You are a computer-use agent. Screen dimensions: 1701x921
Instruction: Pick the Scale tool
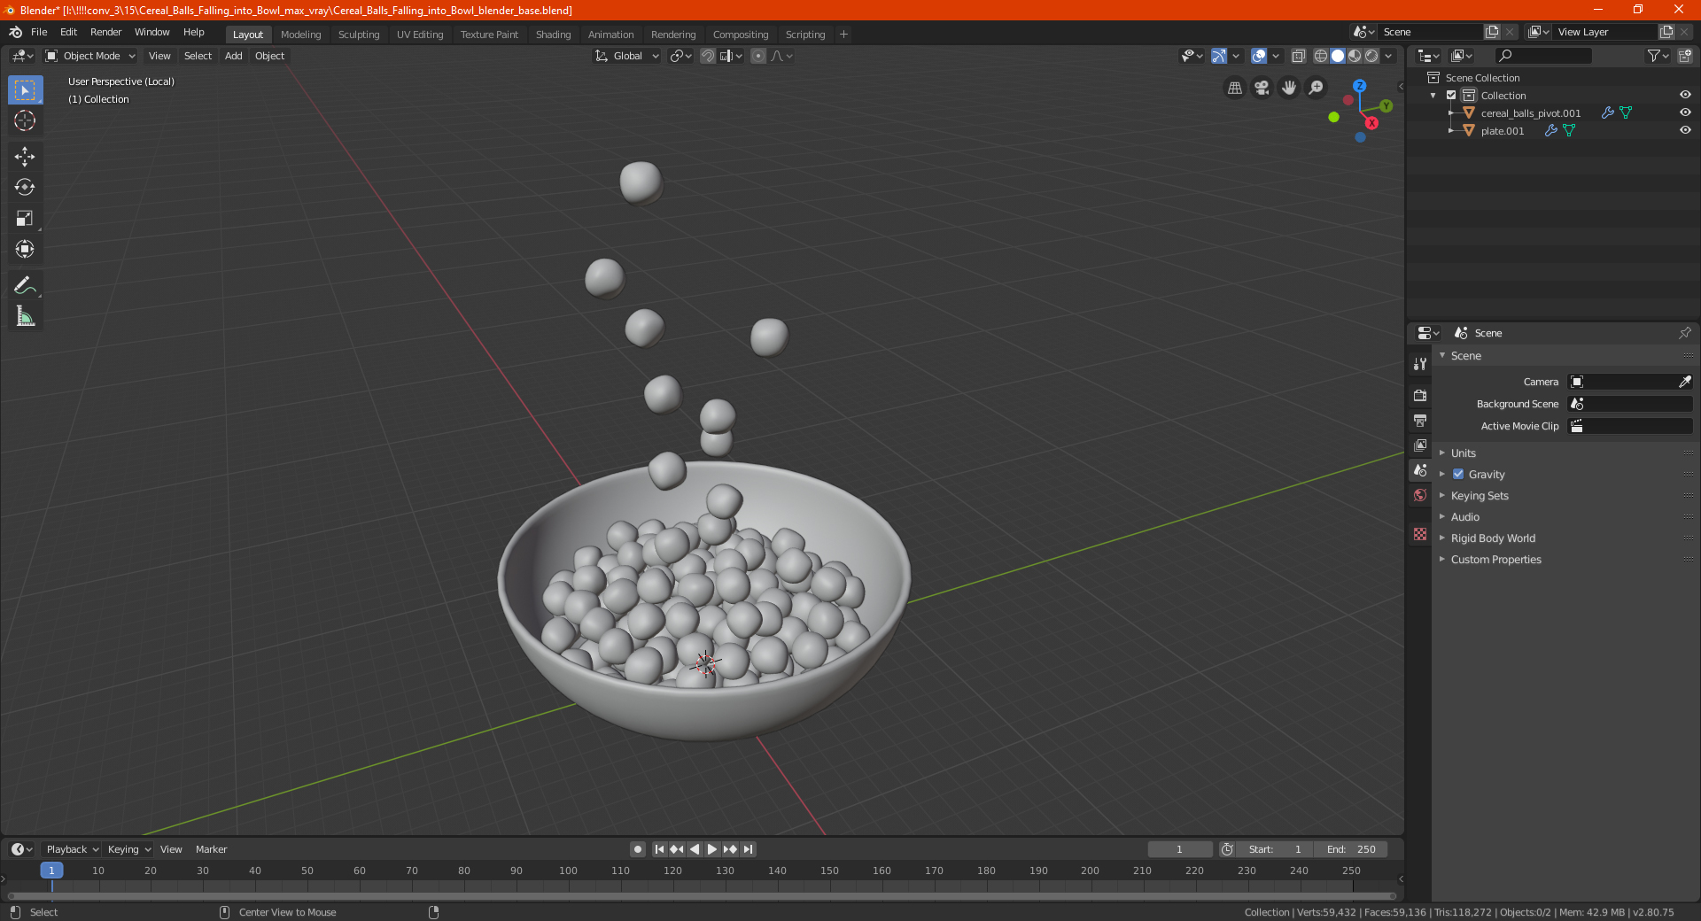[x=25, y=218]
